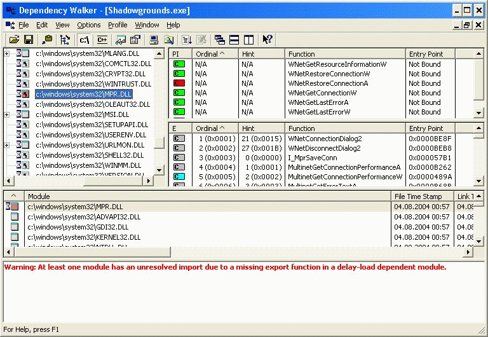Viewport: 488px width, 337px height.
Task: Open the Help menu
Action: point(173,25)
